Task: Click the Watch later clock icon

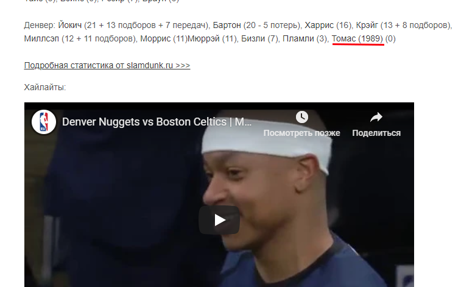Action: [301, 117]
